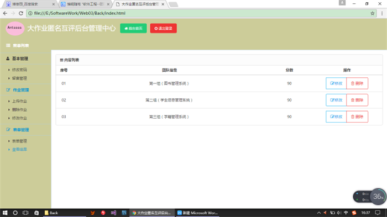Image resolution: width=387 pixels, height=217 pixels.
Task: Open the 基本管理 sidebar section
Action: point(20,59)
